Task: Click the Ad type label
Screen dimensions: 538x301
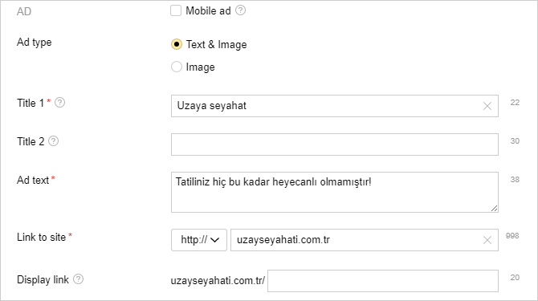Action: click(x=35, y=43)
